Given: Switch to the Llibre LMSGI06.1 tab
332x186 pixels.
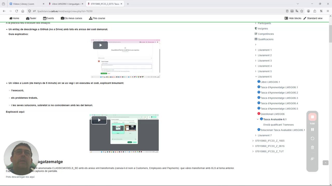Looking at the screenshot, I should pos(65,4).
